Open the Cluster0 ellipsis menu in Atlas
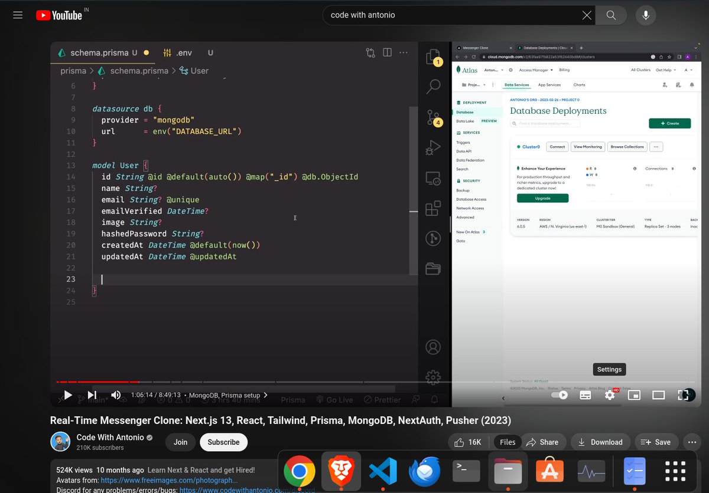This screenshot has height=493, width=709. tap(656, 146)
